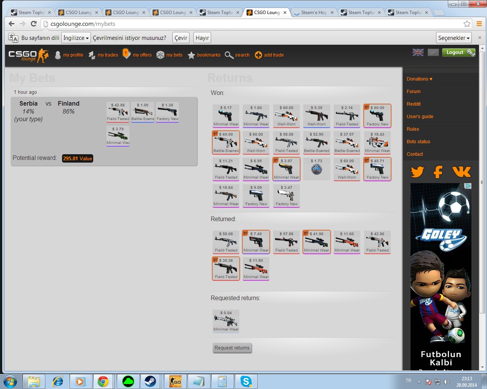Open the İngilizce language dropdown
The width and height of the screenshot is (487, 389).
pyautogui.click(x=76, y=38)
